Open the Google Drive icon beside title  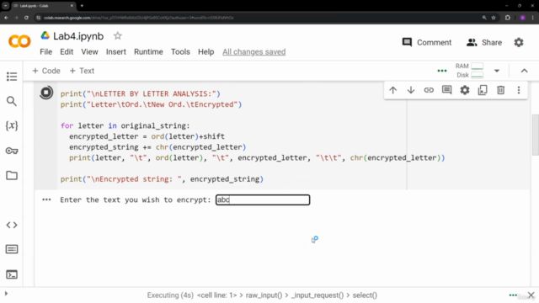[x=45, y=35]
